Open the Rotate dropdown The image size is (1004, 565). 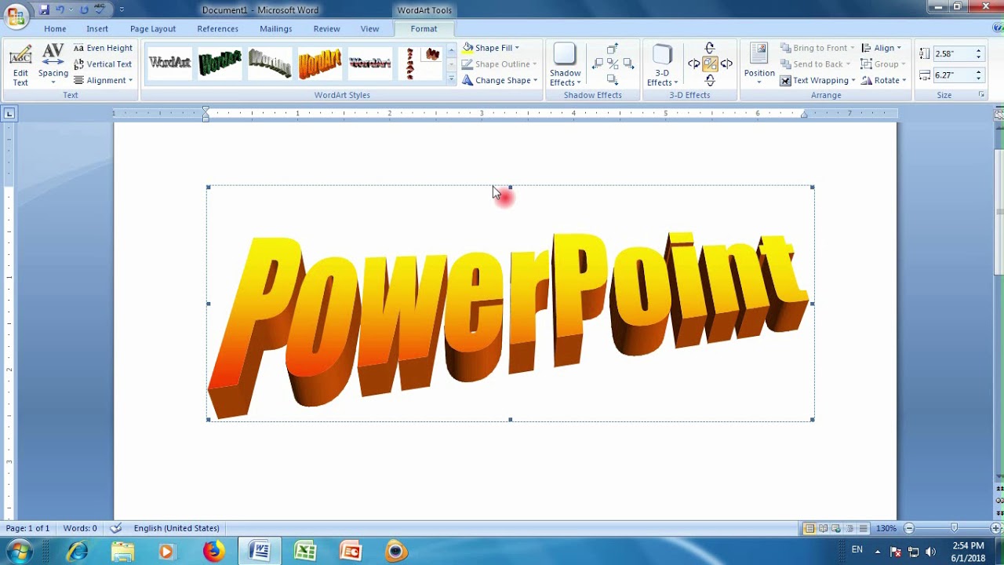pos(884,81)
